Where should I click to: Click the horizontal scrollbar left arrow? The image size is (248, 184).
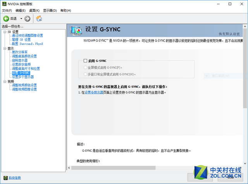(69, 168)
